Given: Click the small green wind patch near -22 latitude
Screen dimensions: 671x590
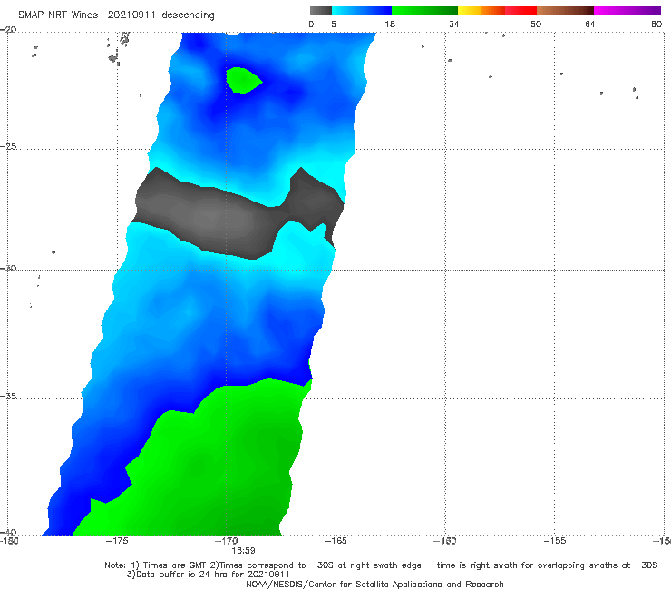Looking at the screenshot, I should pyautogui.click(x=243, y=81).
